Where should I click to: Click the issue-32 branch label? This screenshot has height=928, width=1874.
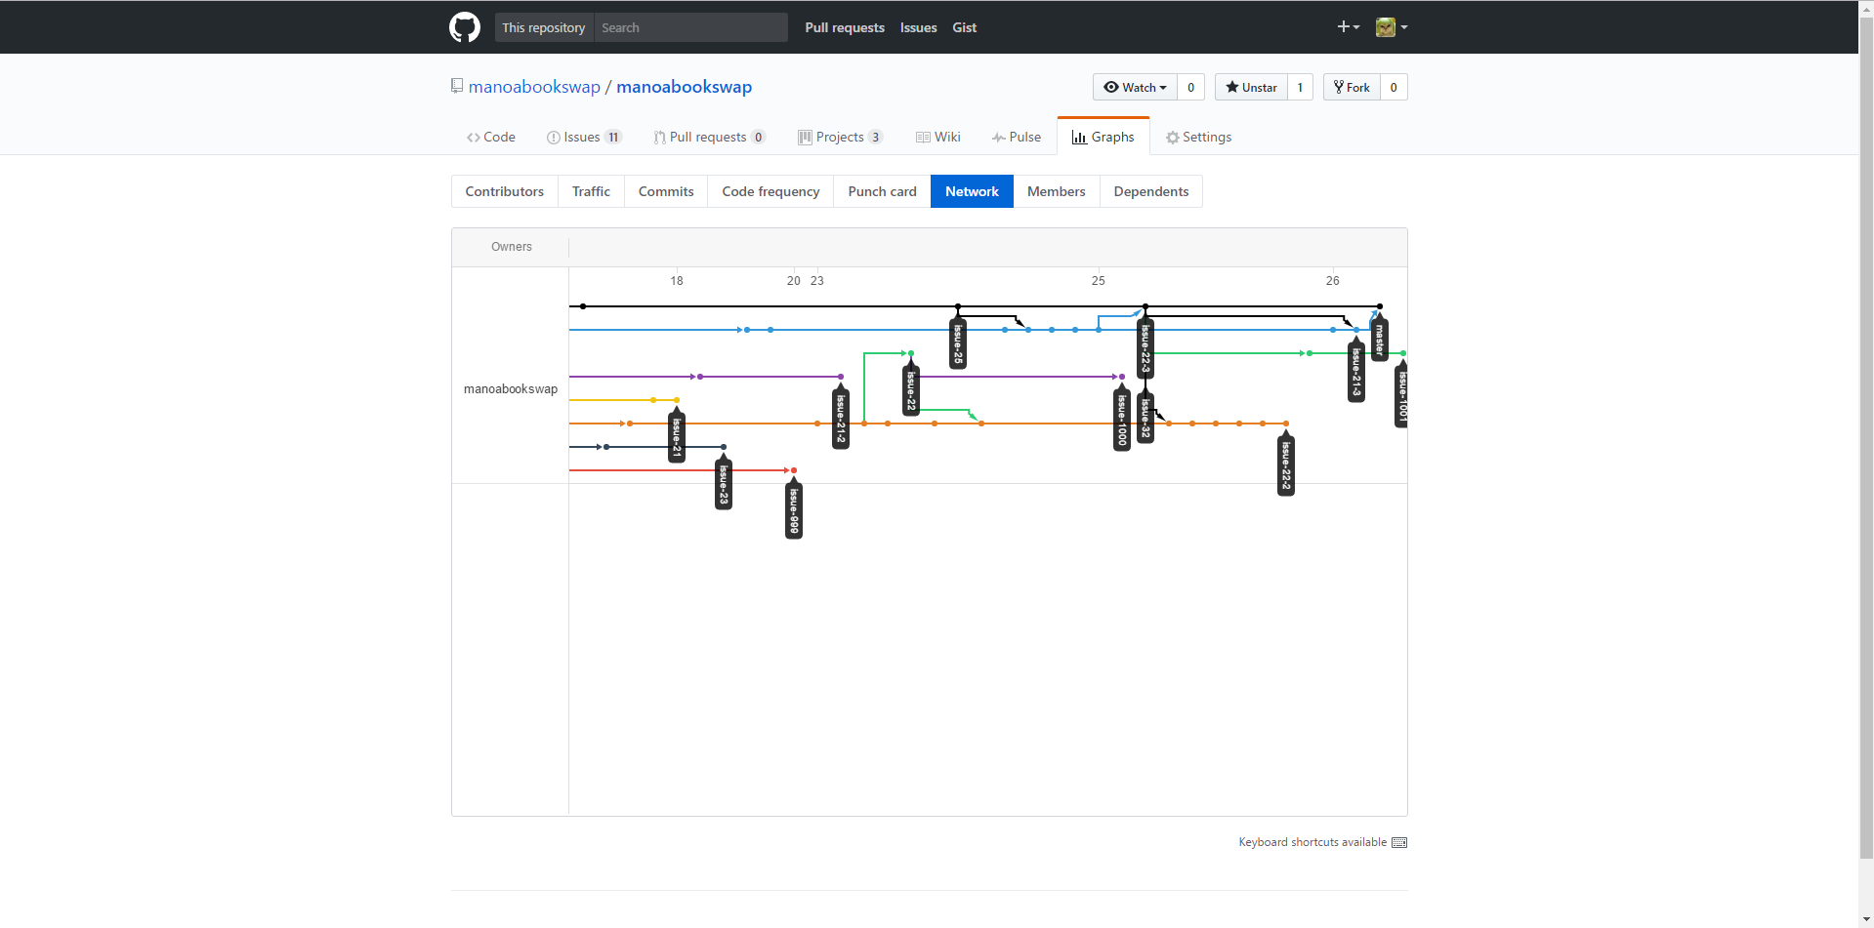(1145, 415)
